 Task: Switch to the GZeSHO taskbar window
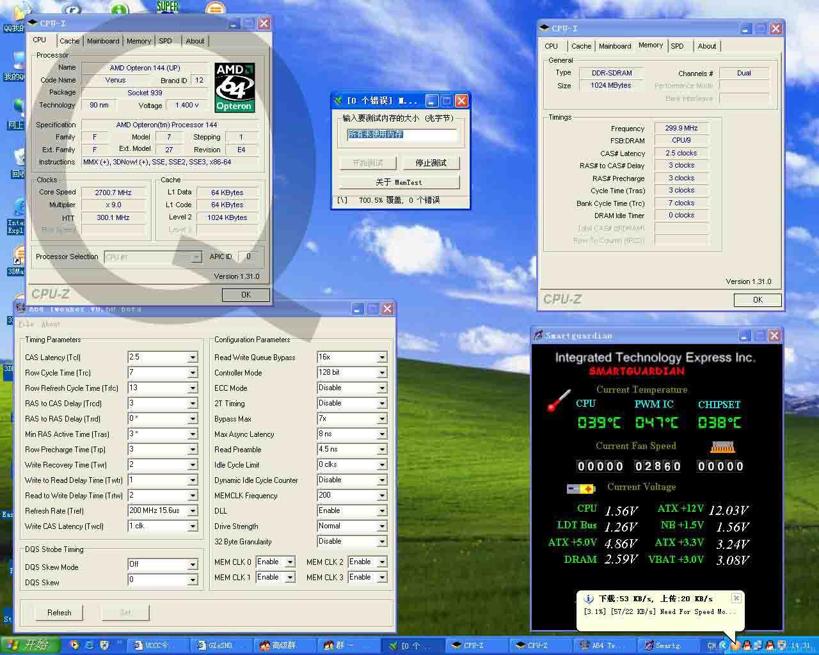click(x=221, y=645)
